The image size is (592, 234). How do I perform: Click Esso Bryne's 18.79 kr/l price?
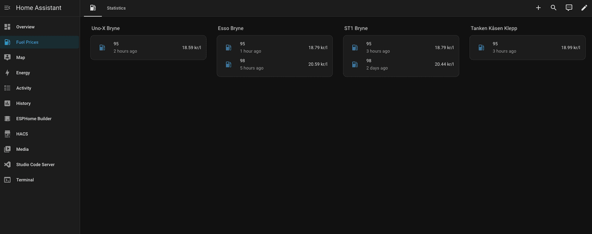(318, 48)
